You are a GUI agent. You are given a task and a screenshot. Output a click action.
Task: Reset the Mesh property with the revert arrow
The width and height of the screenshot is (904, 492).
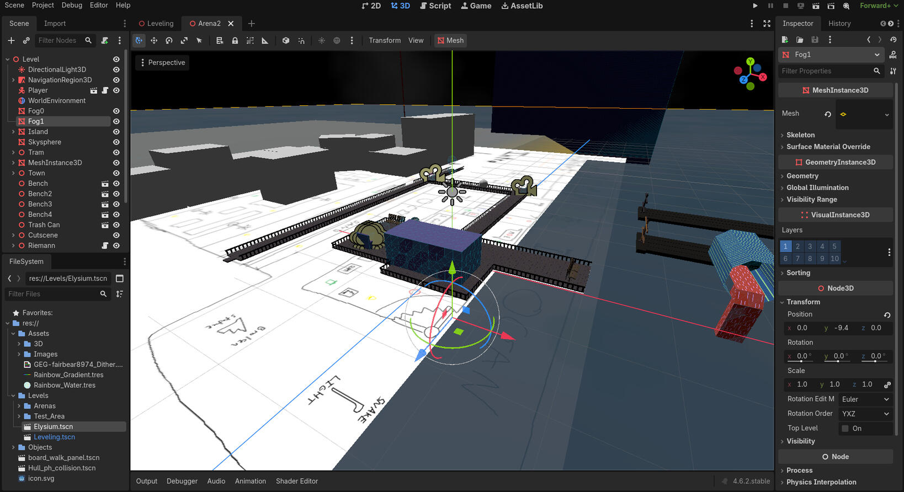click(828, 114)
